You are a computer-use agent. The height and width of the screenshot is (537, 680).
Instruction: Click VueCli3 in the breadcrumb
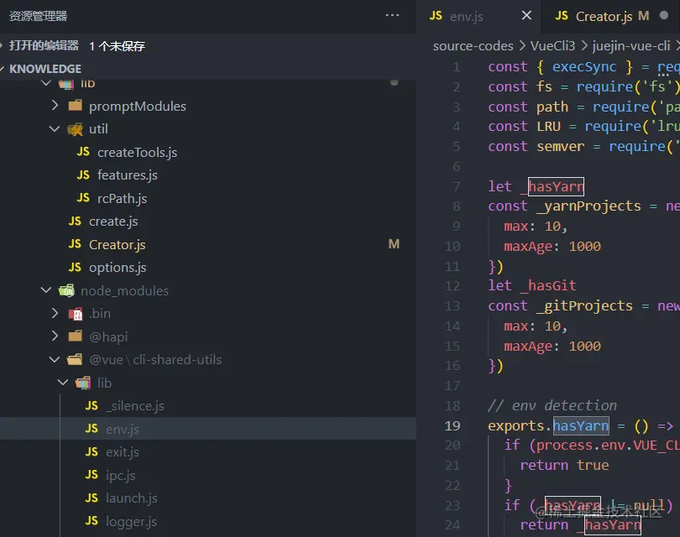(552, 45)
